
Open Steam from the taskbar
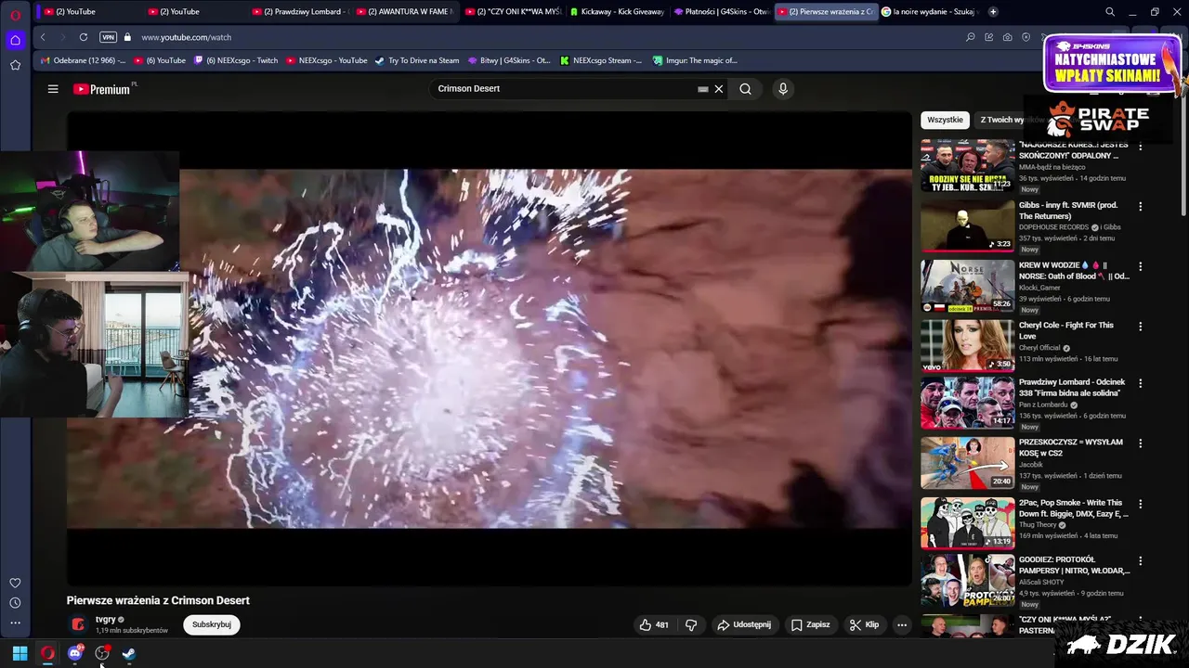pyautogui.click(x=129, y=653)
